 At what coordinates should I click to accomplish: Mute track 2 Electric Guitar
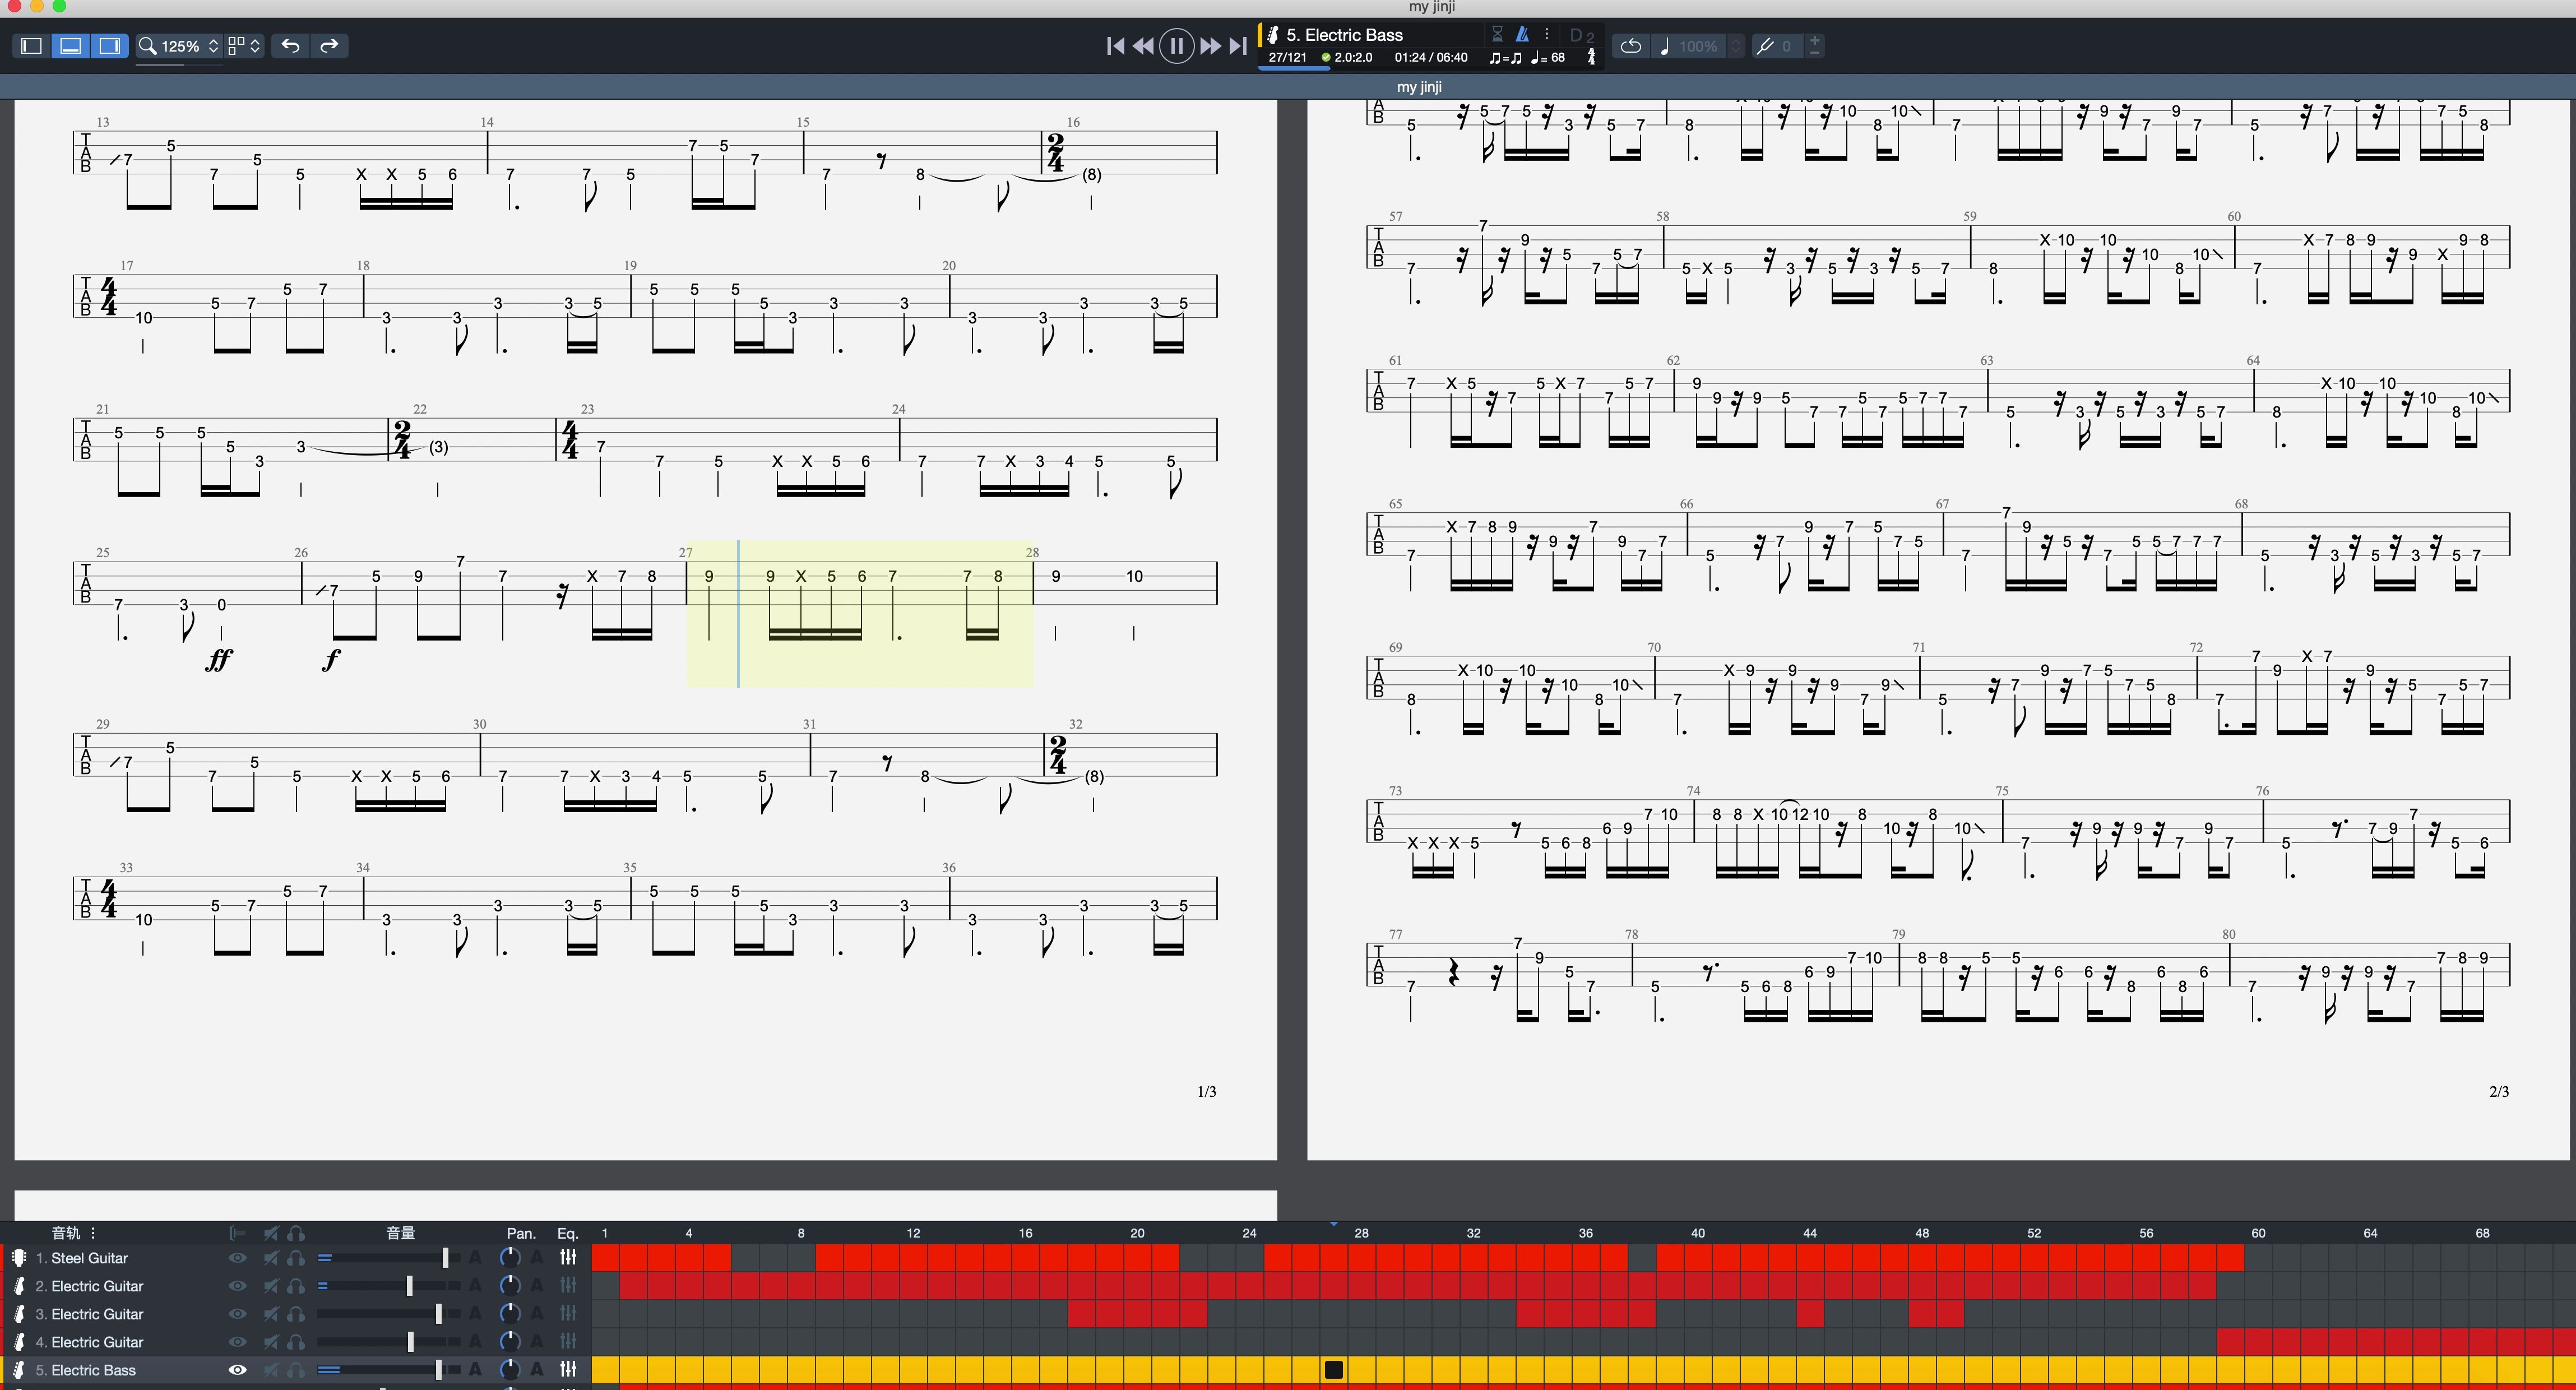tap(270, 1286)
